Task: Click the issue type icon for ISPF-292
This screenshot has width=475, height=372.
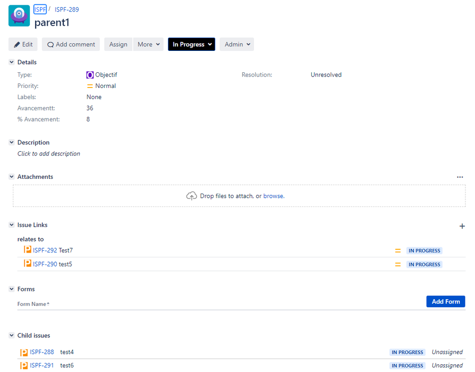Action: point(28,250)
